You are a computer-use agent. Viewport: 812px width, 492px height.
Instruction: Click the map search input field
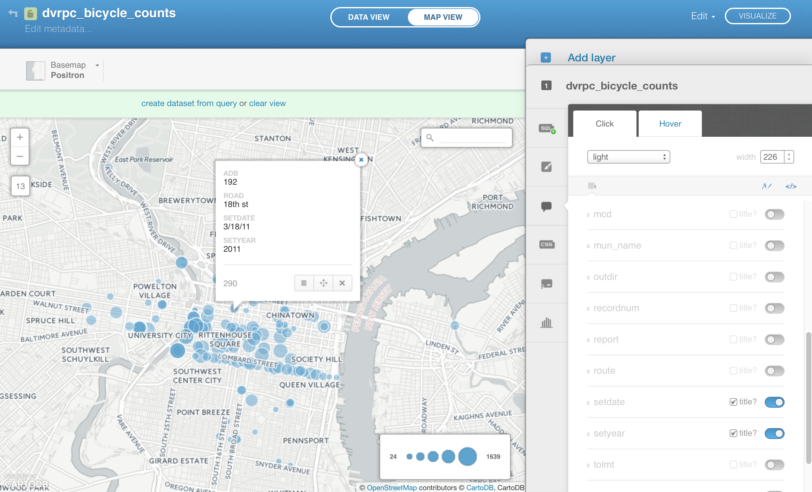coord(473,137)
